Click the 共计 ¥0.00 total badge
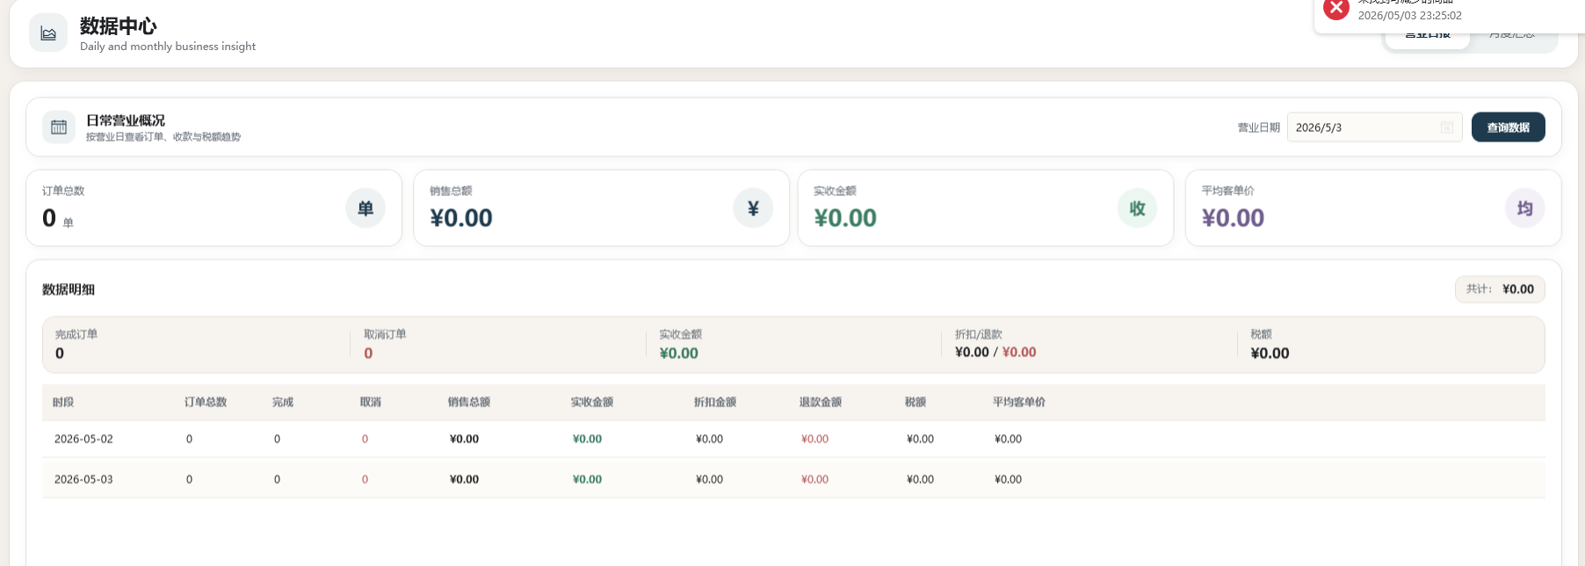The height and width of the screenshot is (566, 1585). click(x=1500, y=289)
